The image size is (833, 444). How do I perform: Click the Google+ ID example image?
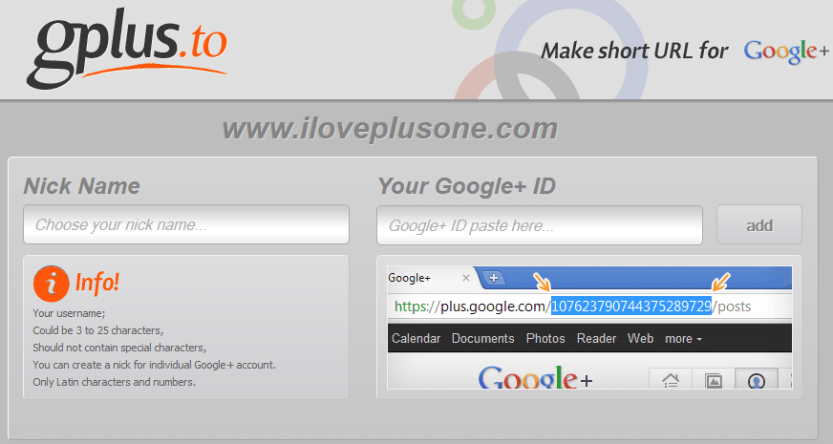(589, 328)
